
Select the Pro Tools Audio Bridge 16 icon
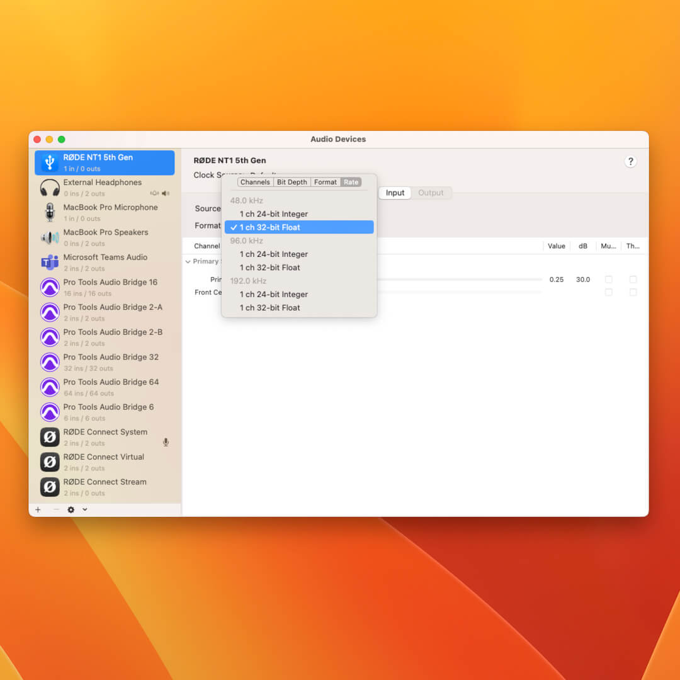coord(50,288)
